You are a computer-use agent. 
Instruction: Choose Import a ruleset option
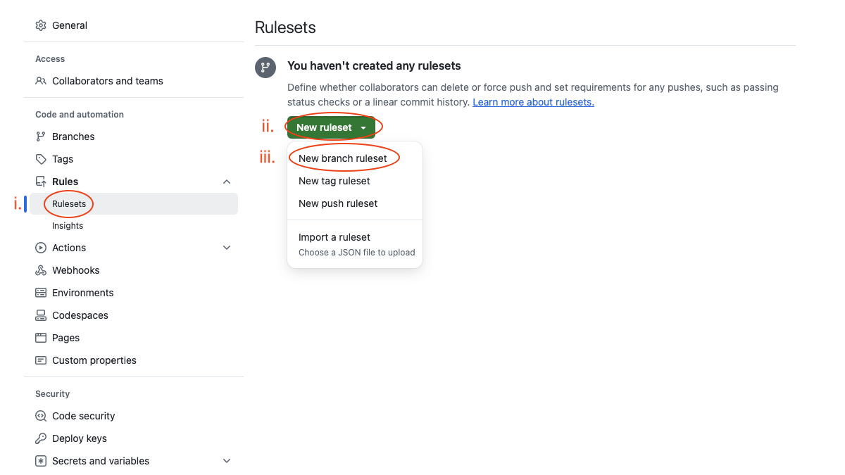point(334,238)
